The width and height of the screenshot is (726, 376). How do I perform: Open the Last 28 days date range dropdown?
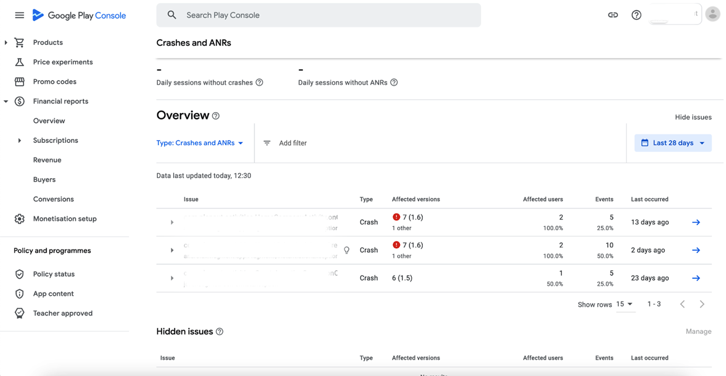[x=673, y=143]
